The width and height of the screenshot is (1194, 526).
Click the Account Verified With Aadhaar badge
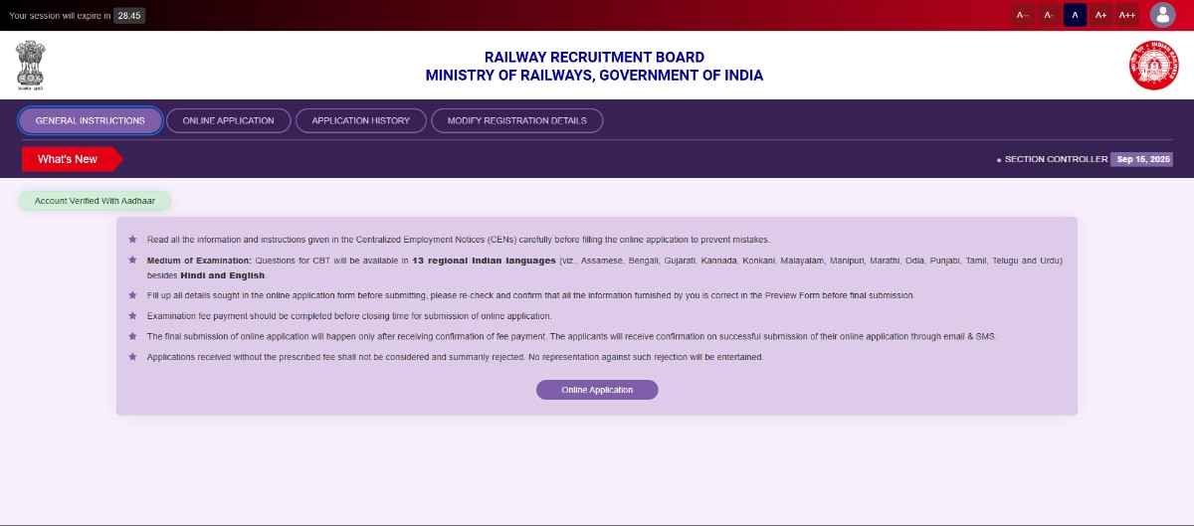pyautogui.click(x=95, y=201)
